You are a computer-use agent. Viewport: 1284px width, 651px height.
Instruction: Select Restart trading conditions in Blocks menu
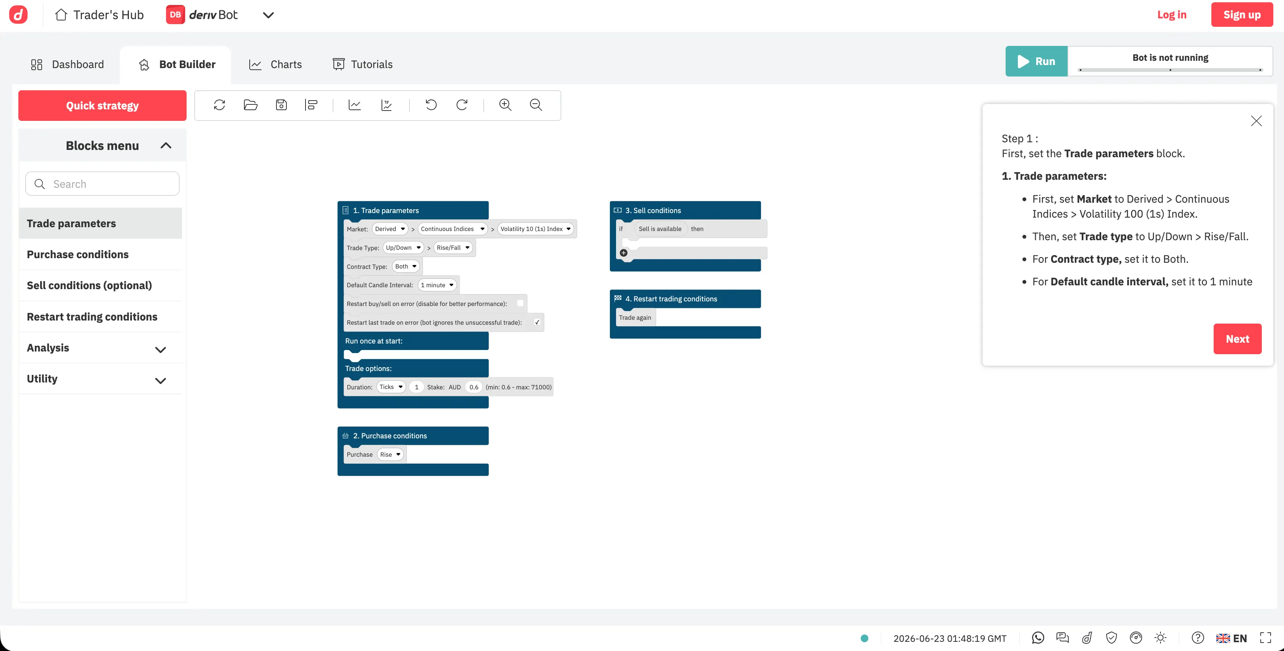click(100, 317)
